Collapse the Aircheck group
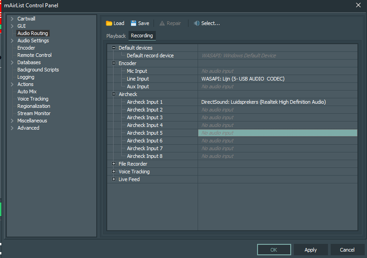The height and width of the screenshot is (258, 367). [114, 94]
